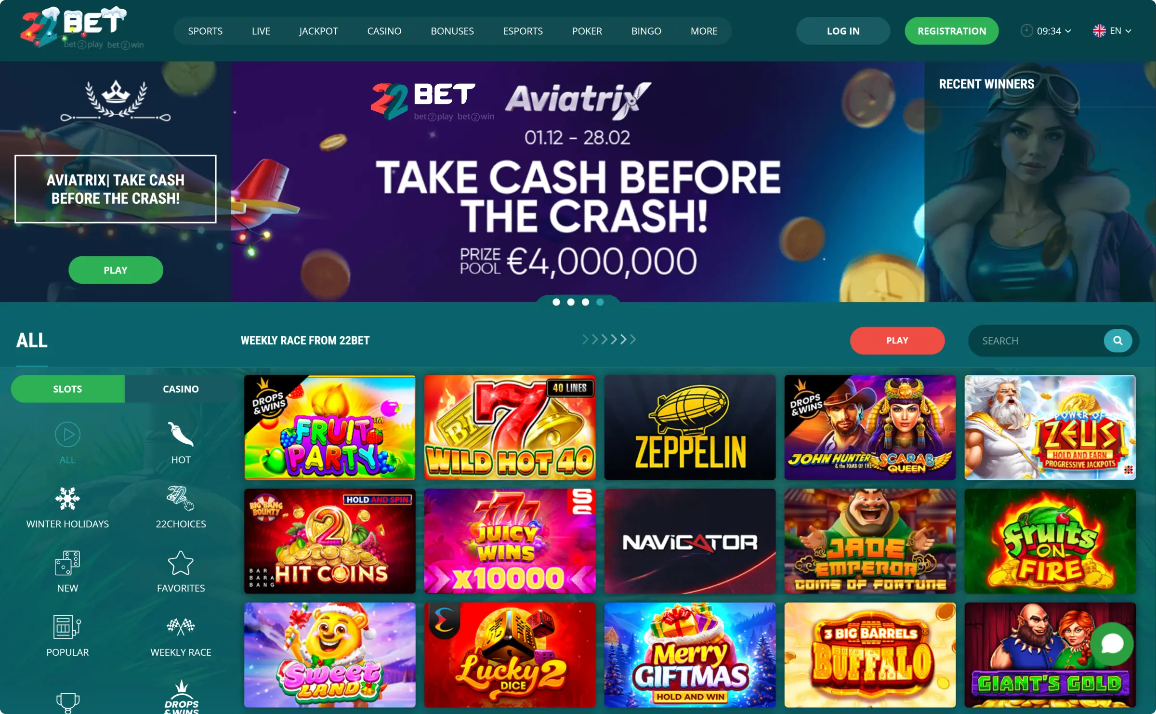Open the Zeppelin game thumbnail

tap(690, 427)
